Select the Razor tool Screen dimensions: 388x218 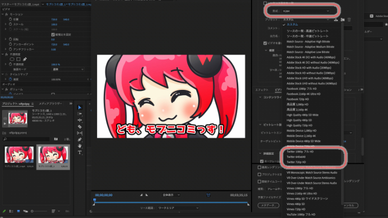(x=80, y=127)
